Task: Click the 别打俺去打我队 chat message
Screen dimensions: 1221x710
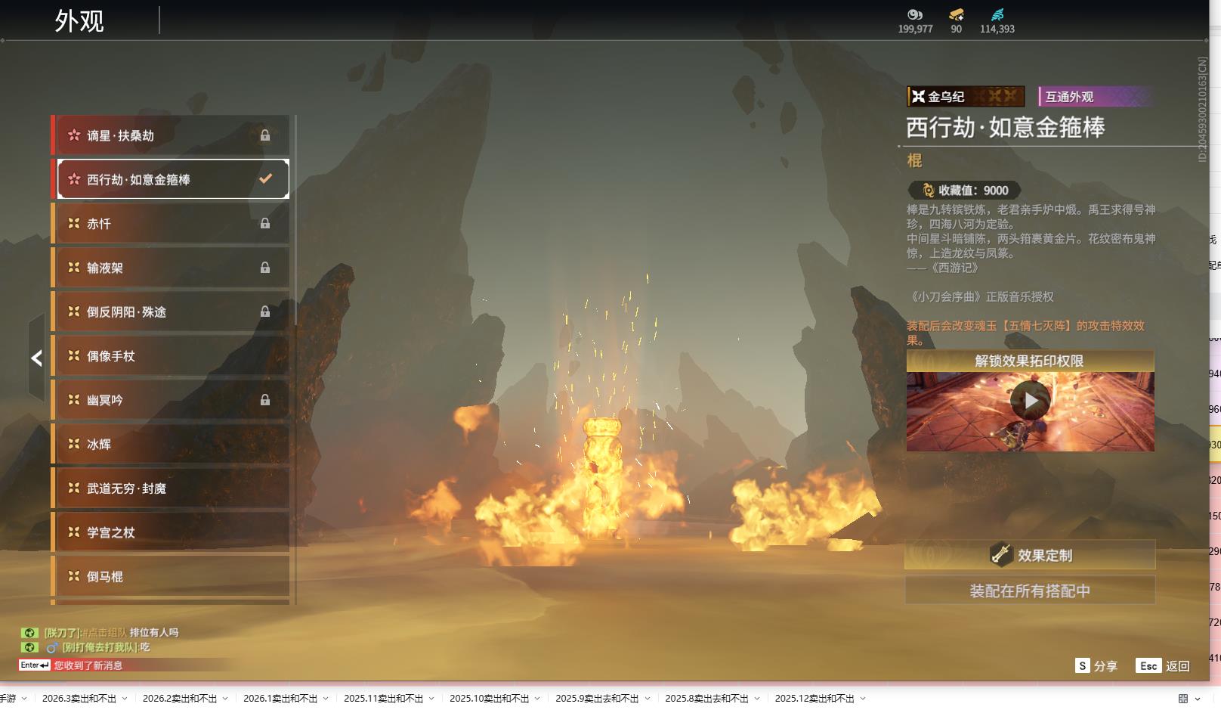Action: pyautogui.click(x=106, y=647)
